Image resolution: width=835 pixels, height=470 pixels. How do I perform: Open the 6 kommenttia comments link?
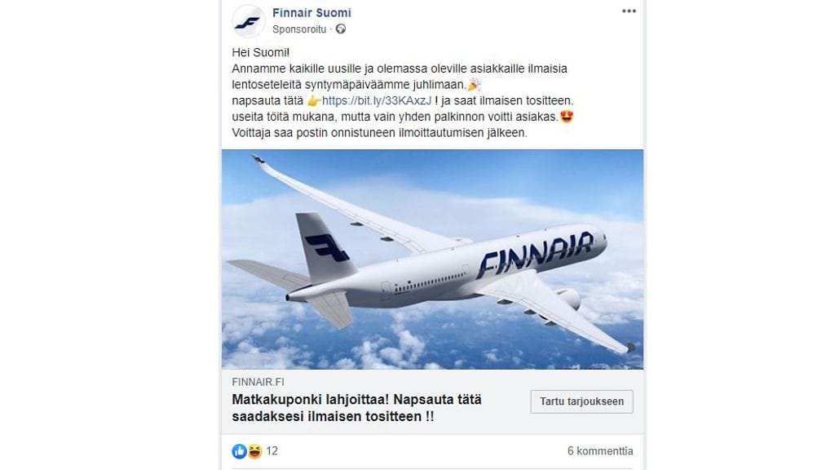tap(602, 449)
